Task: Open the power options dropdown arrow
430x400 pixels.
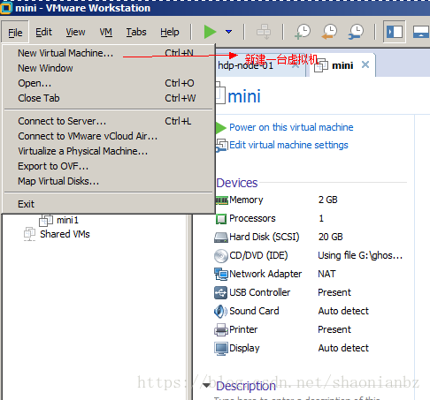Action: point(228,32)
